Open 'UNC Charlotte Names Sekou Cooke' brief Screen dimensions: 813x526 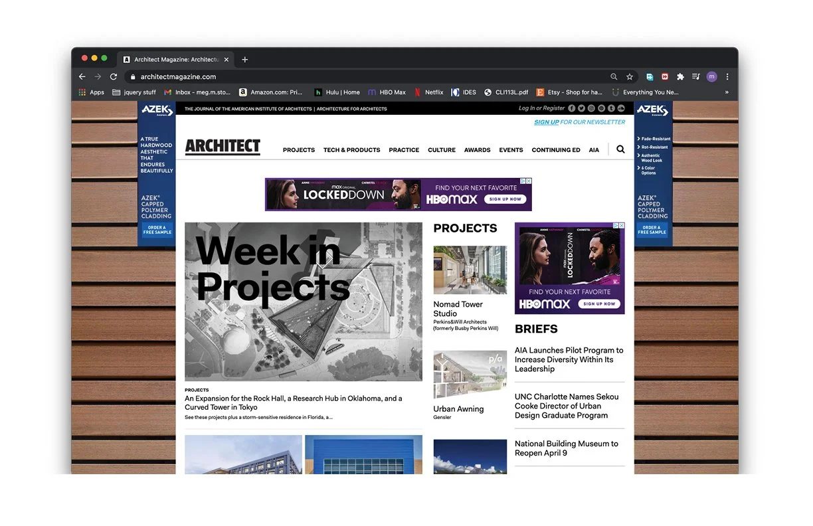point(567,406)
